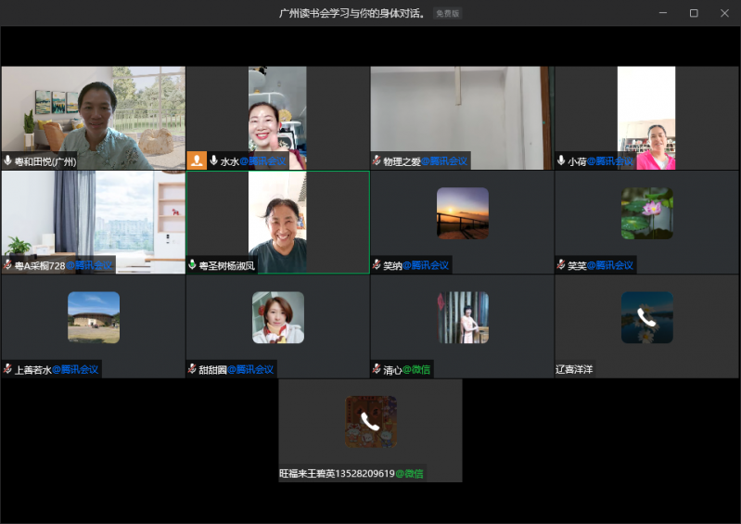The width and height of the screenshot is (741, 524).
Task: Select 甜甜圈's portrait avatar
Action: click(x=277, y=317)
